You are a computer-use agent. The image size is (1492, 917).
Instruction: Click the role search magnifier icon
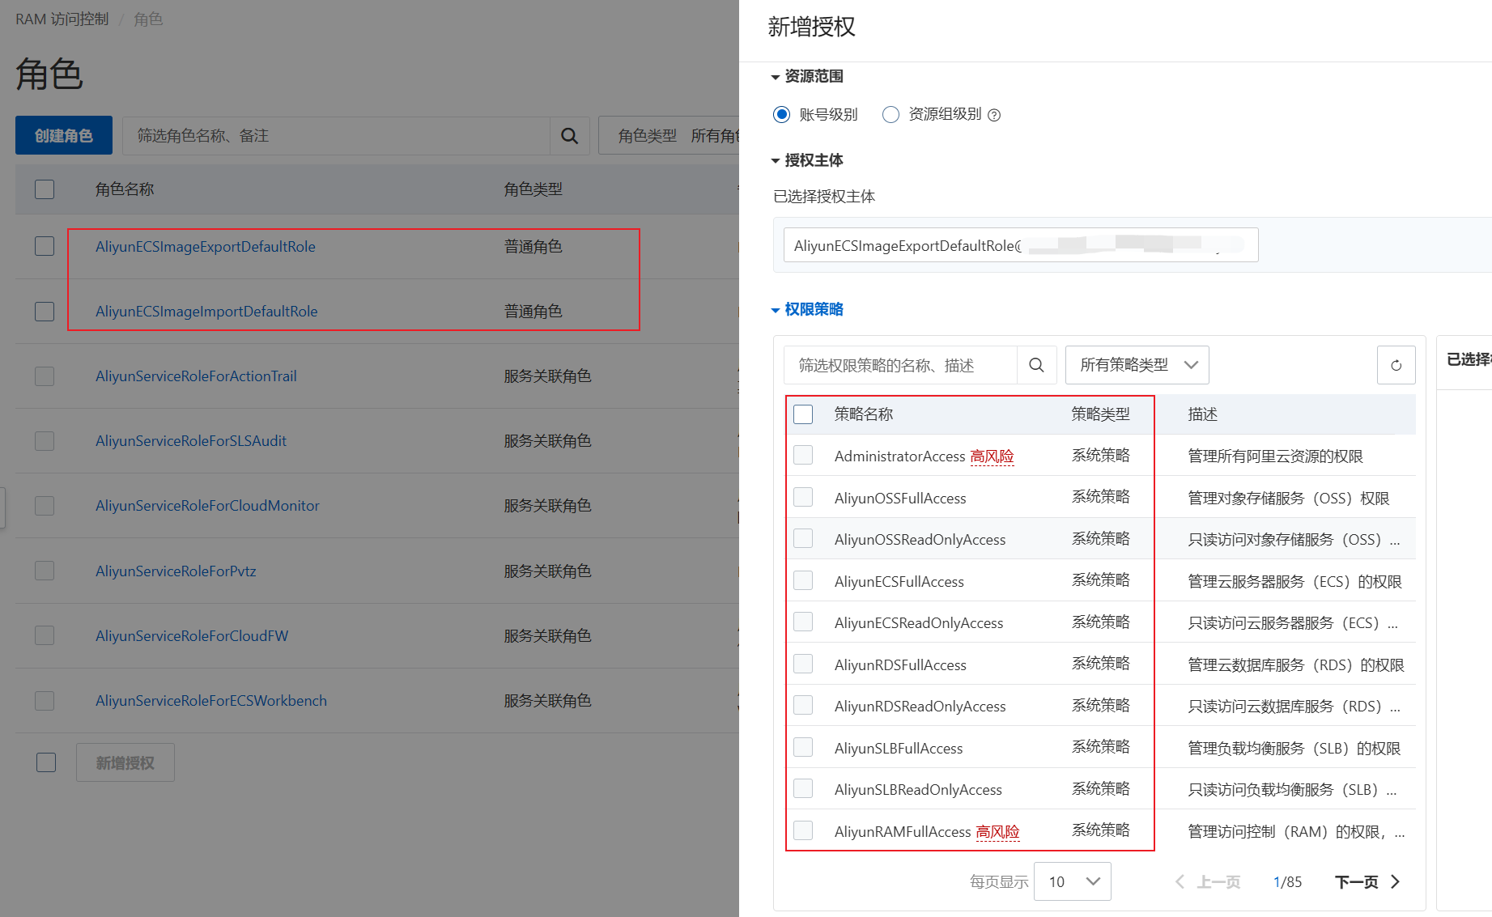(569, 136)
